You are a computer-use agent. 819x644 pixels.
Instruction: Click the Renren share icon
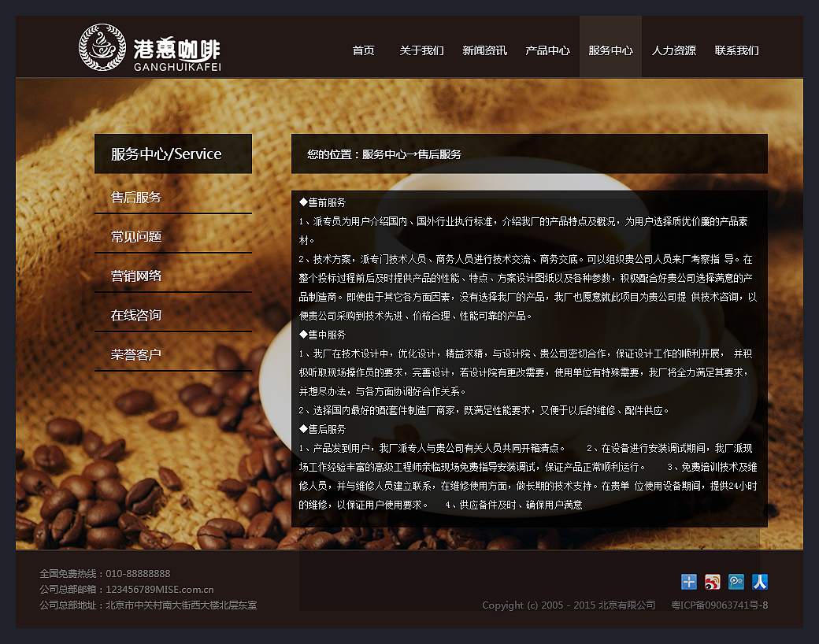coord(760,583)
